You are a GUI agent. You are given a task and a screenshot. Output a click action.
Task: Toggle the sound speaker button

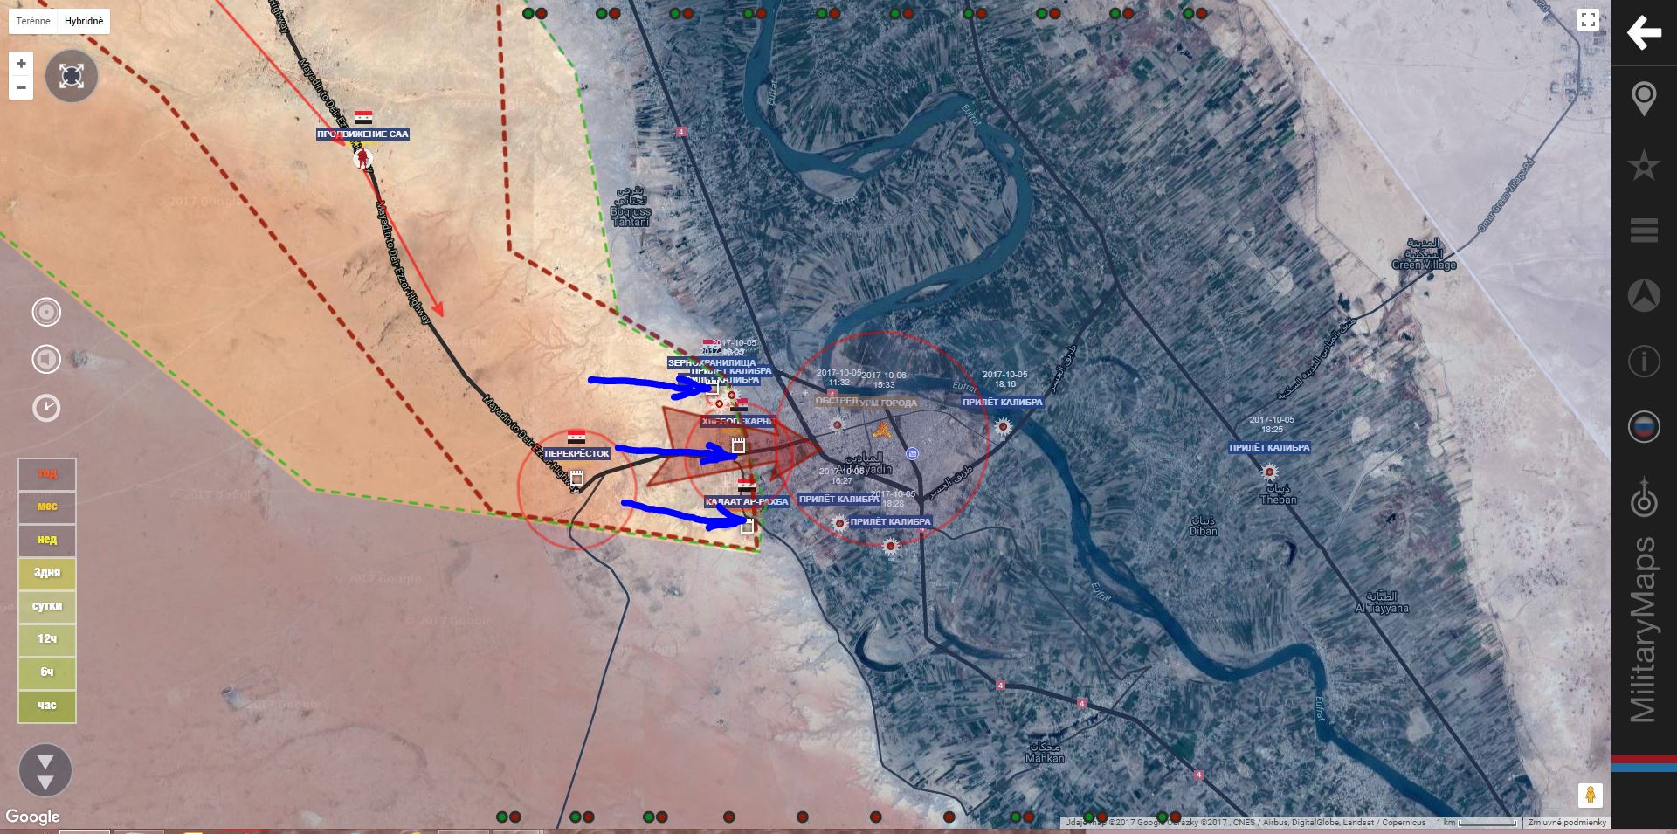pyautogui.click(x=46, y=359)
